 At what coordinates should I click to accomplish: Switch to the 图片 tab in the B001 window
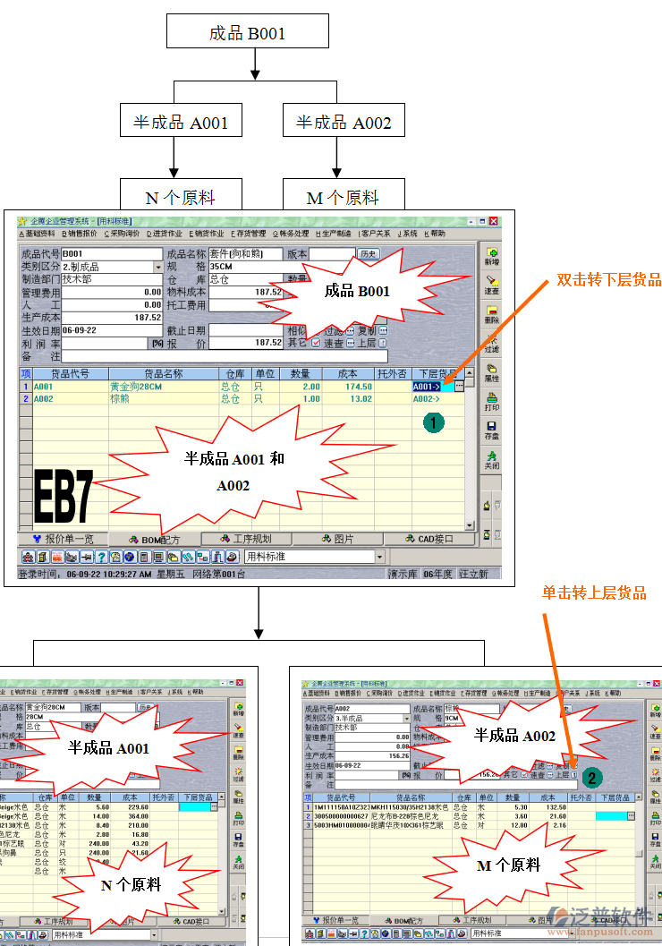[337, 539]
